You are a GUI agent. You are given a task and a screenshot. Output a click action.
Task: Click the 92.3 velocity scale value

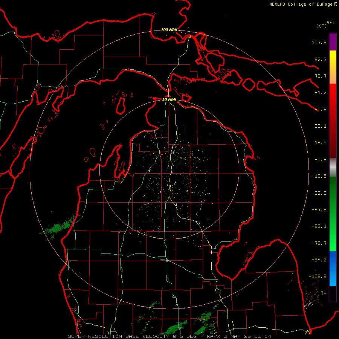pyautogui.click(x=321, y=59)
